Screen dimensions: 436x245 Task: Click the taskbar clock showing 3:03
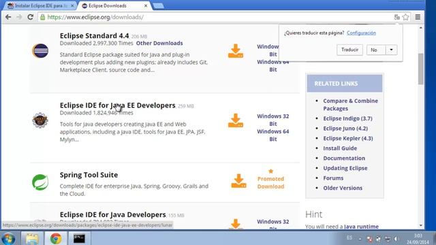[418, 239]
